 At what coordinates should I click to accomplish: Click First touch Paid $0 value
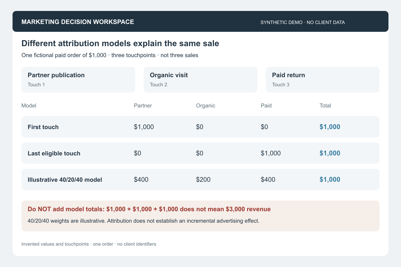click(264, 127)
